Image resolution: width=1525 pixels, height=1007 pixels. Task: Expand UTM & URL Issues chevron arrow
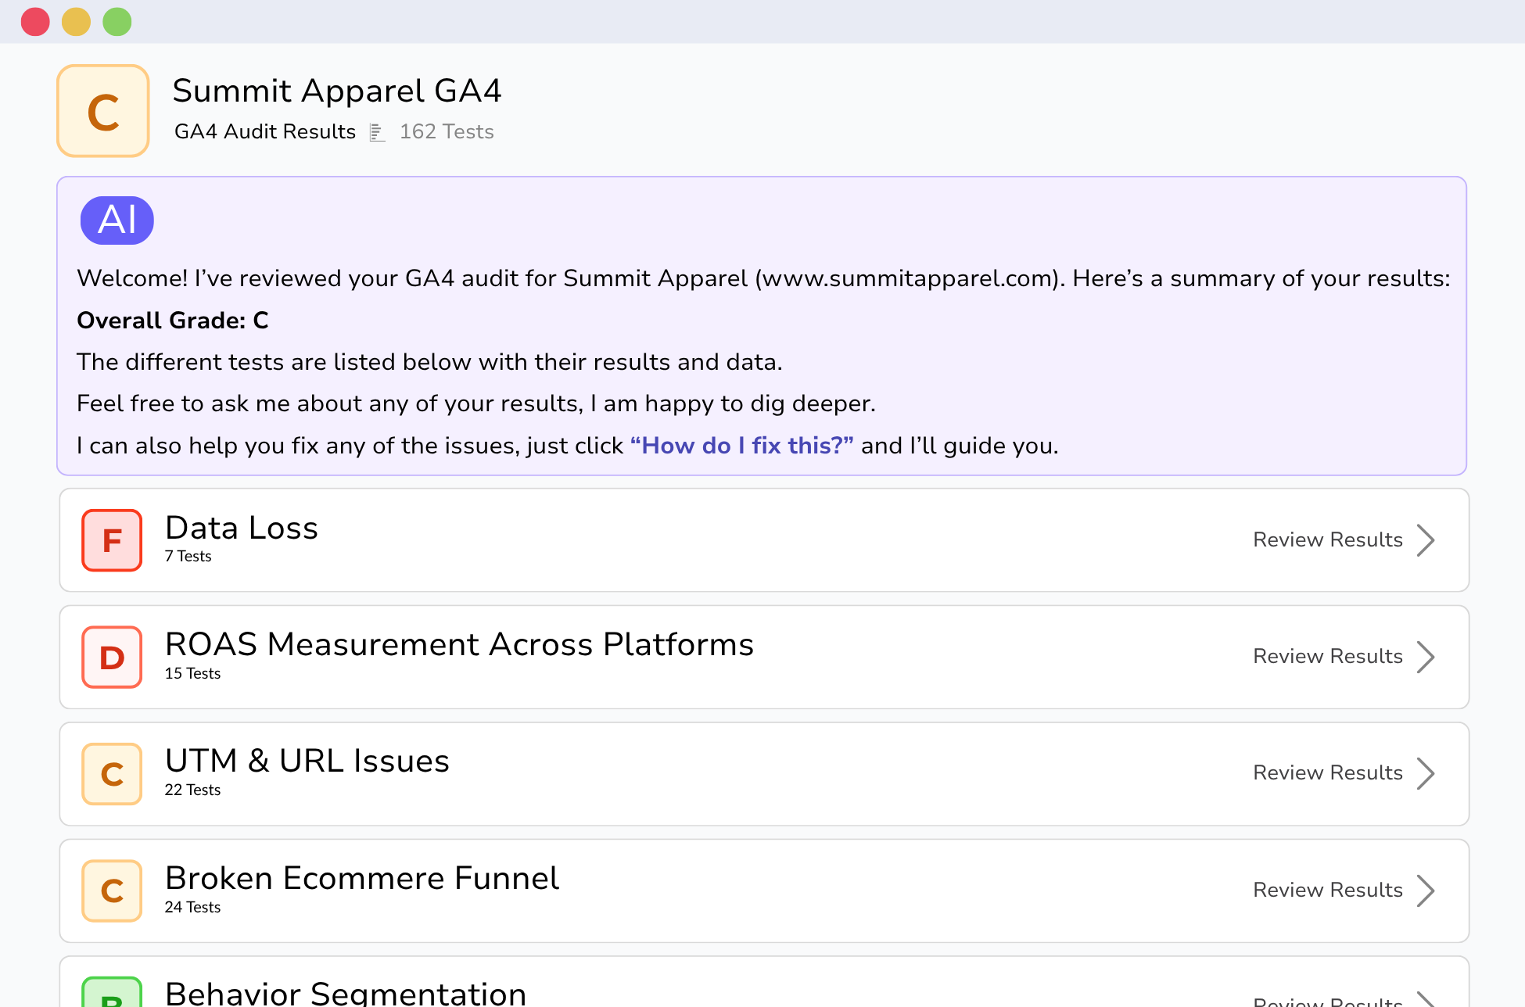pos(1426,773)
